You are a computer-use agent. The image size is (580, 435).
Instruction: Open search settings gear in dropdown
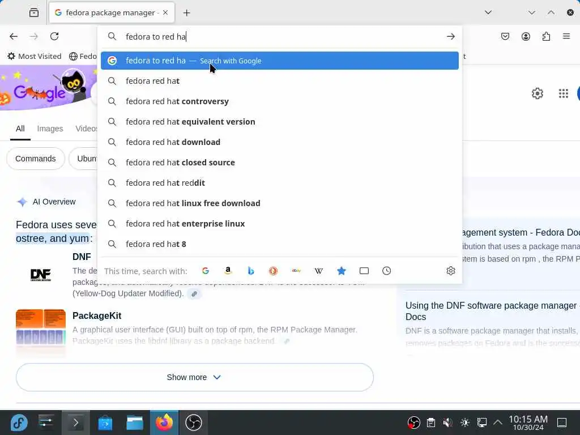click(450, 271)
